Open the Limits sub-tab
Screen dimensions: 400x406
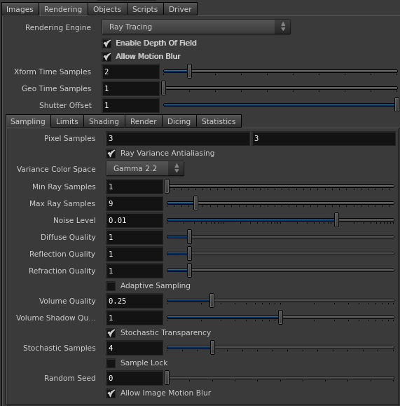(x=67, y=121)
